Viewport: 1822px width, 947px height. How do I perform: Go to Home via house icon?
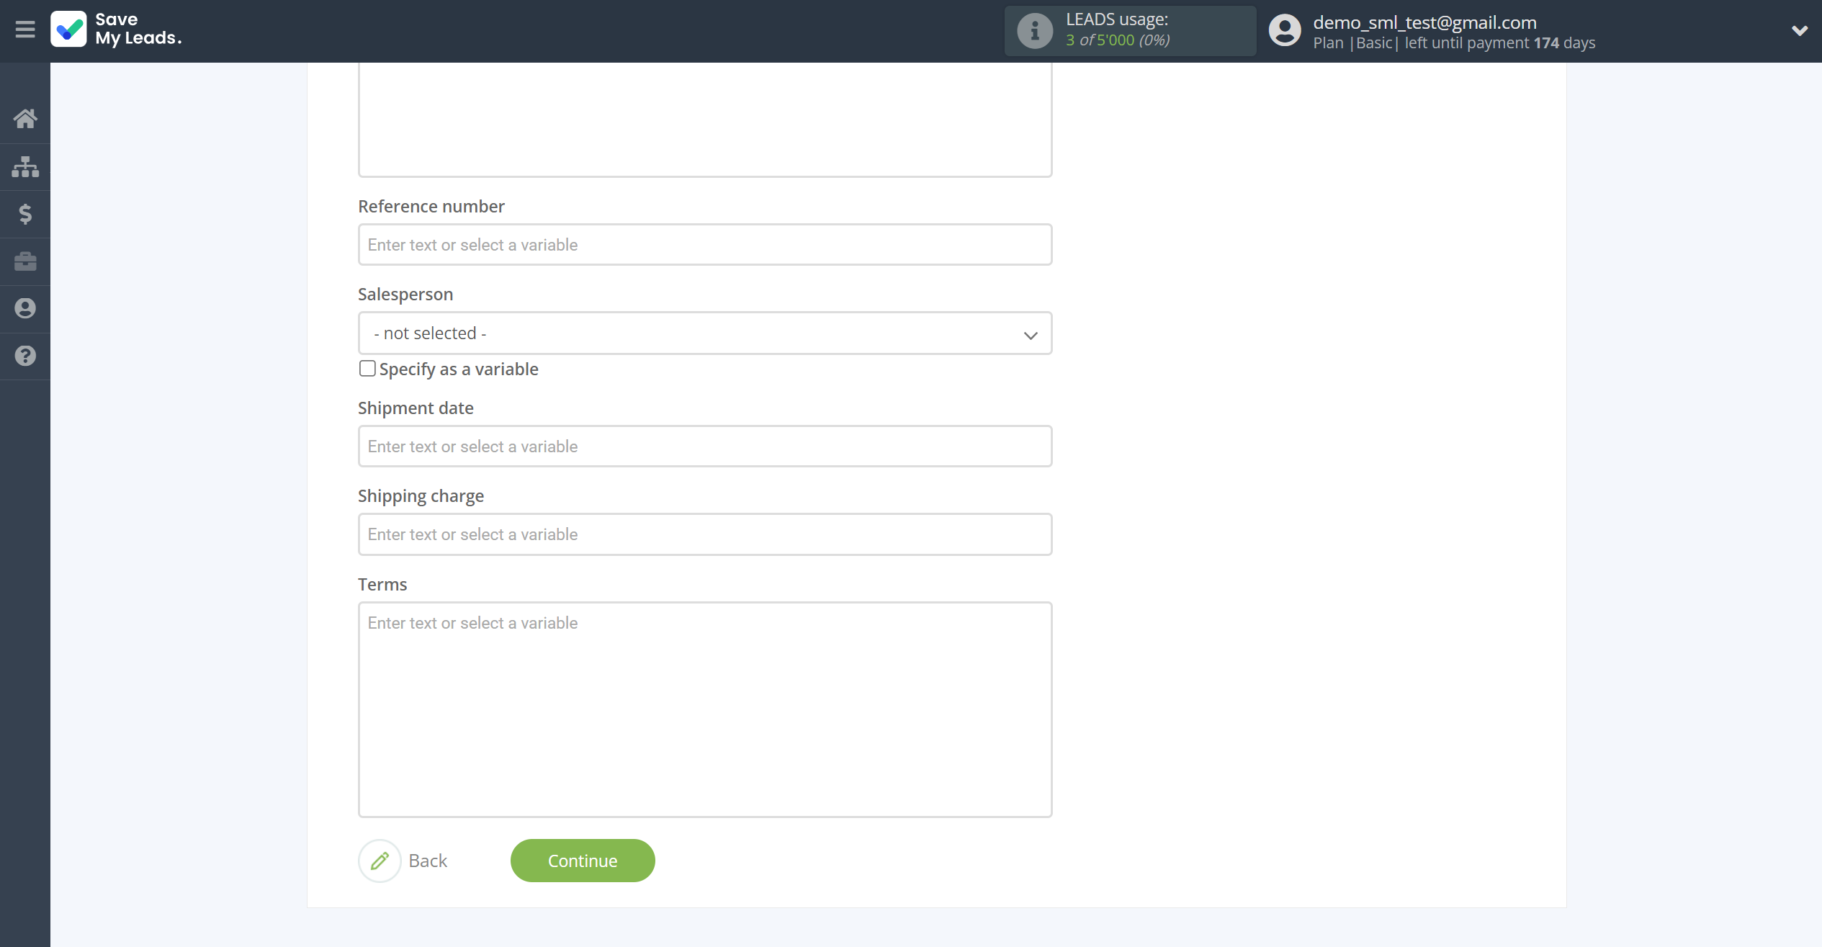pos(25,118)
